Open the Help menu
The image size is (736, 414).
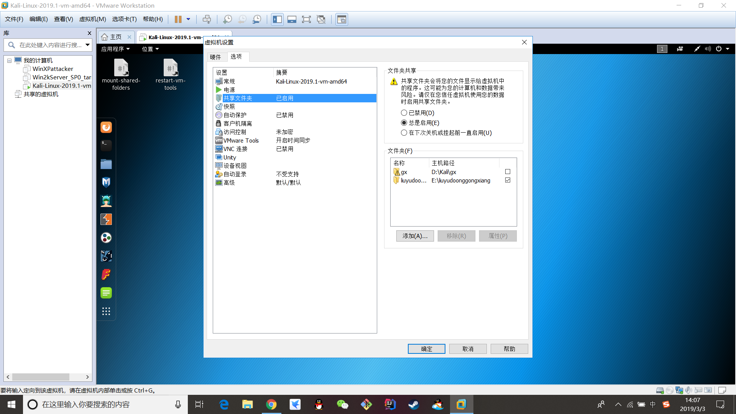153,19
